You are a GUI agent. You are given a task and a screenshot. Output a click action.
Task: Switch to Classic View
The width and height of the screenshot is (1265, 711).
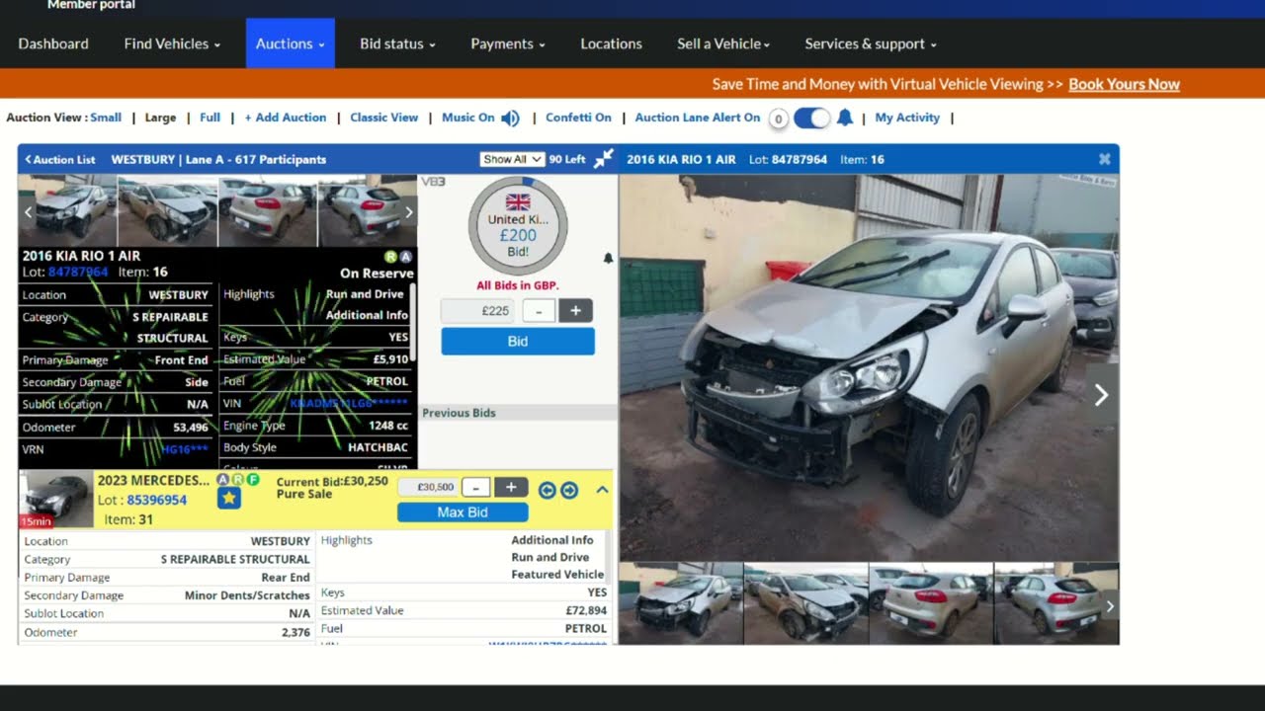(383, 118)
